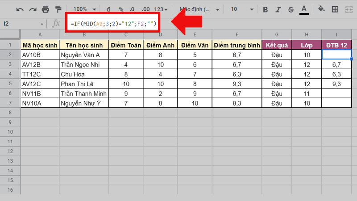Open the text color picker
The width and height of the screenshot is (357, 201).
[304, 10]
